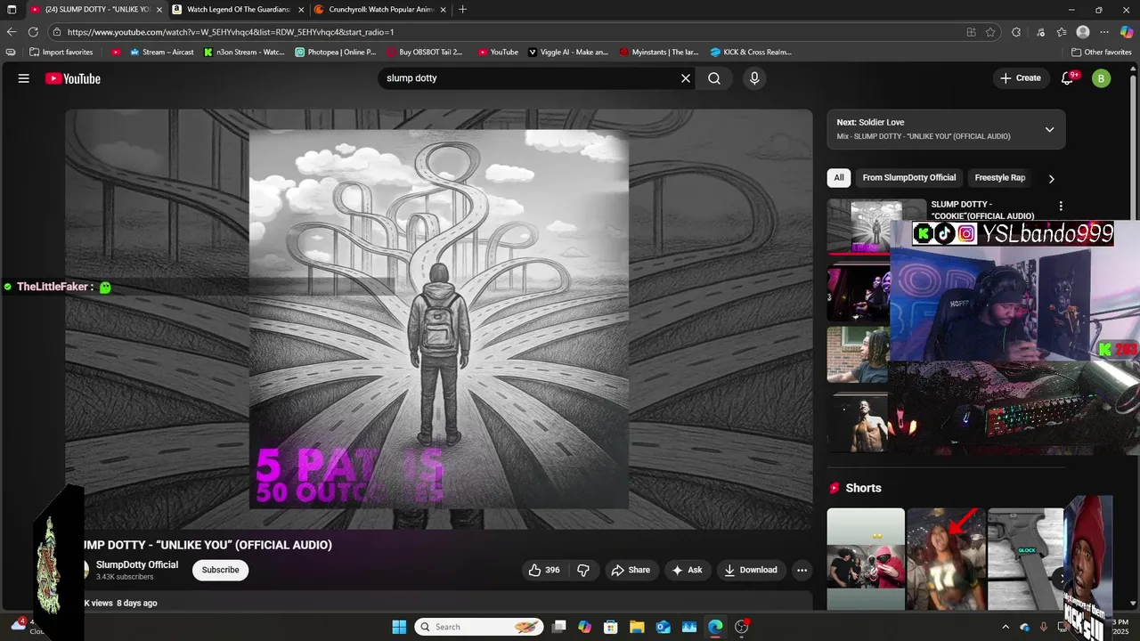Refresh the page with reload icon
Image resolution: width=1140 pixels, height=641 pixels.
33,32
